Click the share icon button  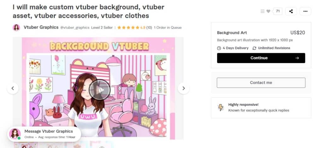(291, 11)
